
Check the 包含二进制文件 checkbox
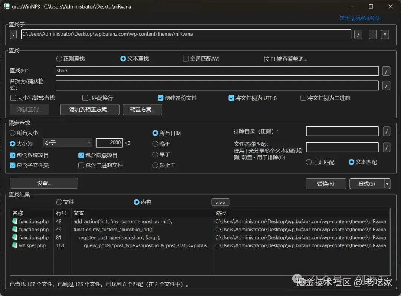[81, 165]
